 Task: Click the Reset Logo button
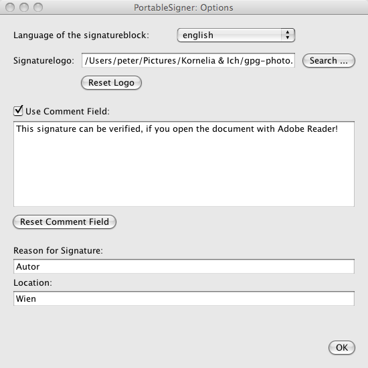pyautogui.click(x=111, y=82)
